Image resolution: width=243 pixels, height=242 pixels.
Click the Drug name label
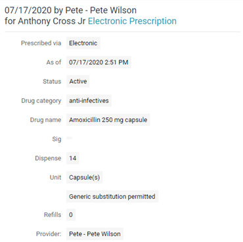tap(45, 120)
